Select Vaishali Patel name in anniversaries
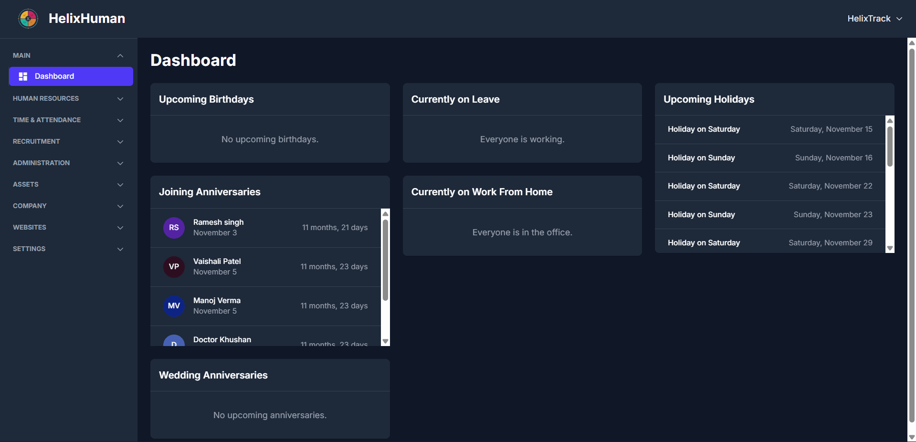 click(x=217, y=262)
